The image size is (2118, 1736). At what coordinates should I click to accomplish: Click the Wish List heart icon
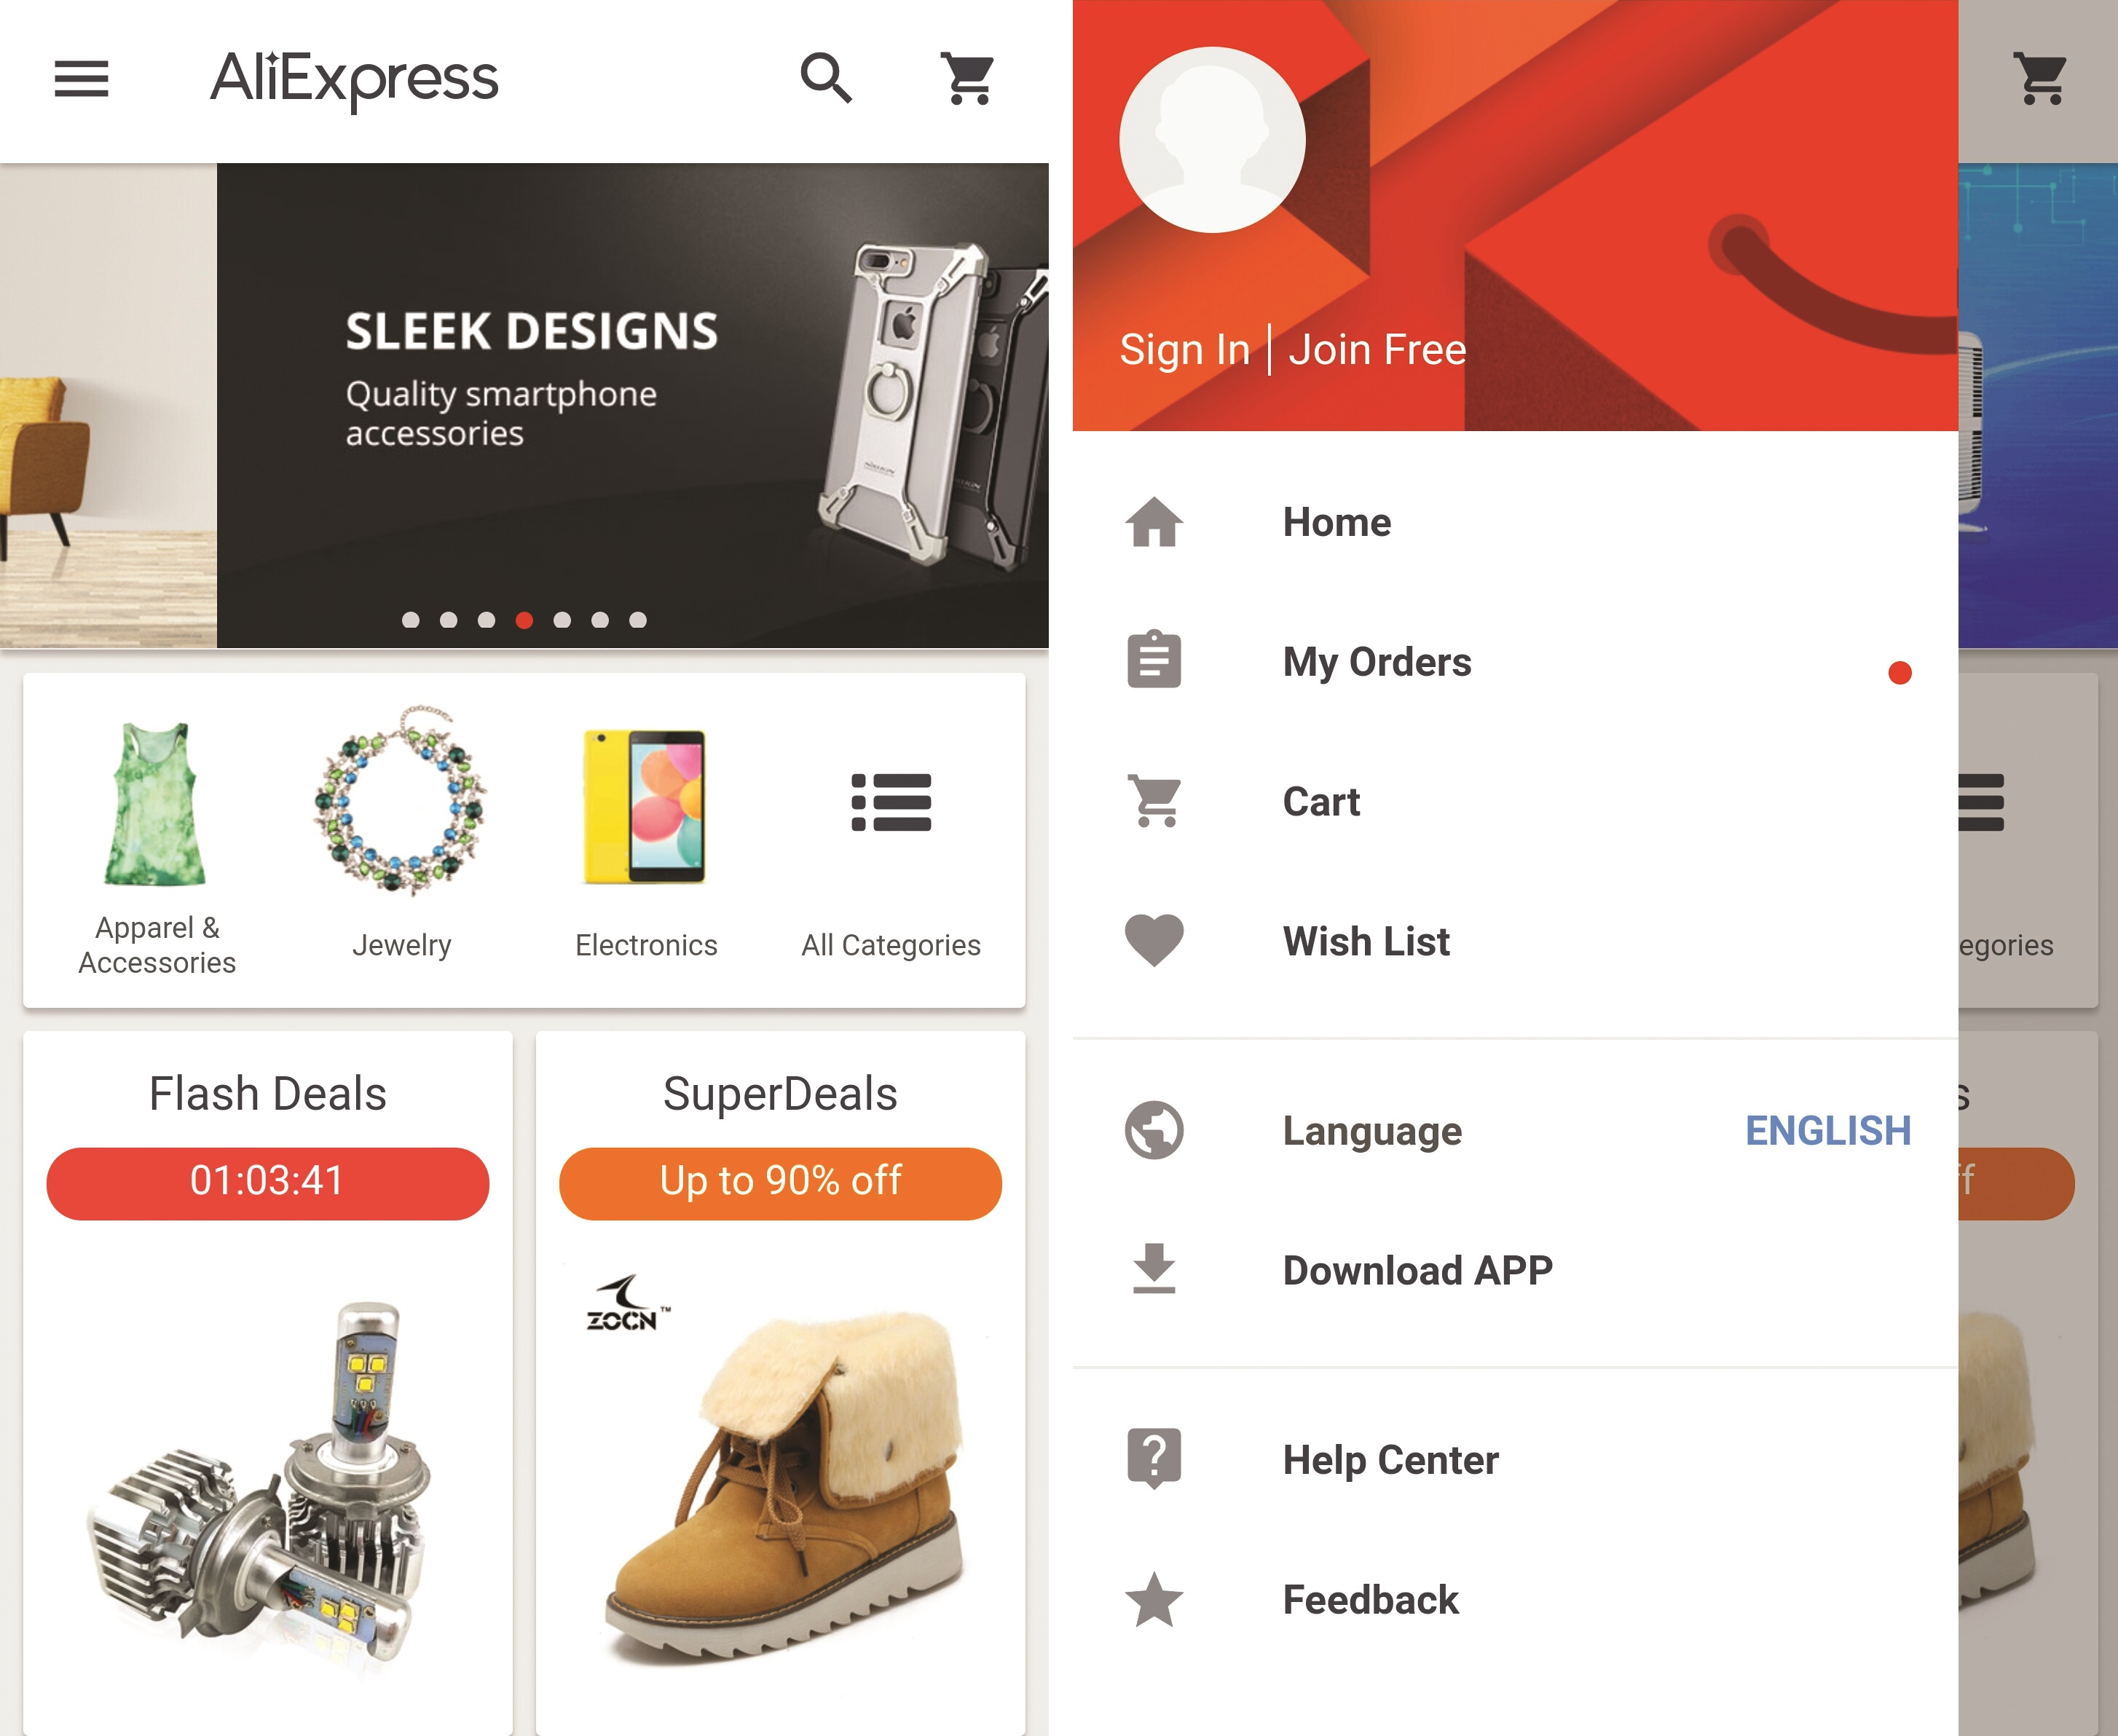[x=1154, y=940]
